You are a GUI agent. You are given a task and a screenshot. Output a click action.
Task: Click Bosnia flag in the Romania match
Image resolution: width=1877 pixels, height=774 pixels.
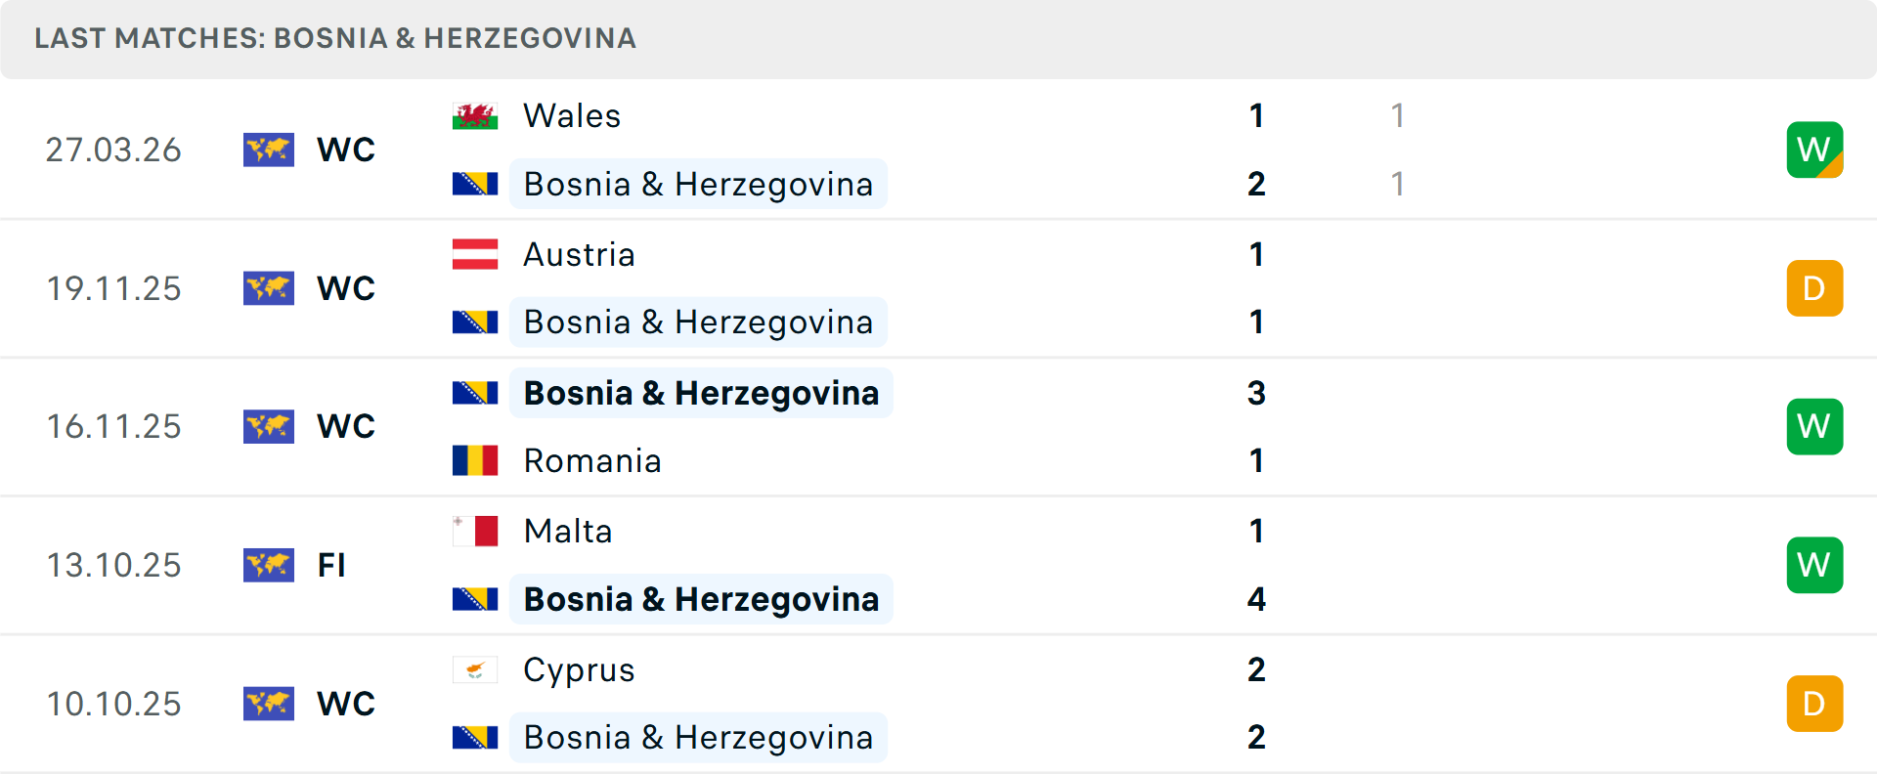[x=475, y=393]
